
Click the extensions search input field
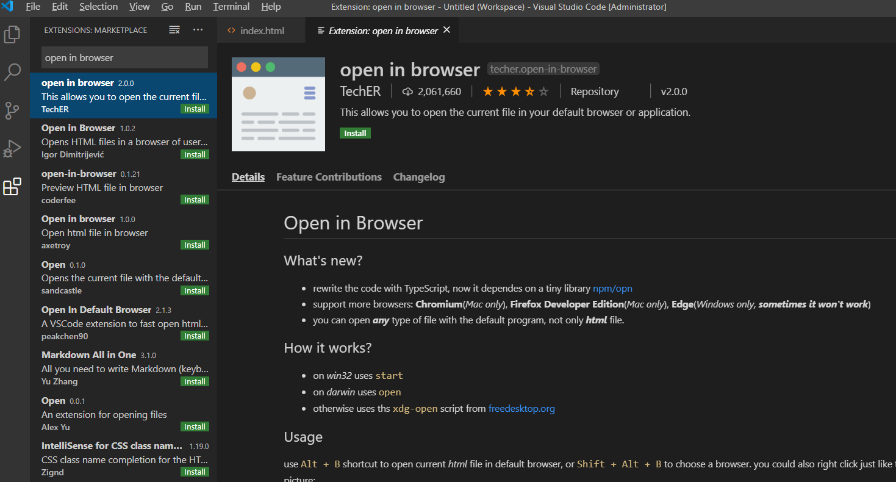[124, 58]
